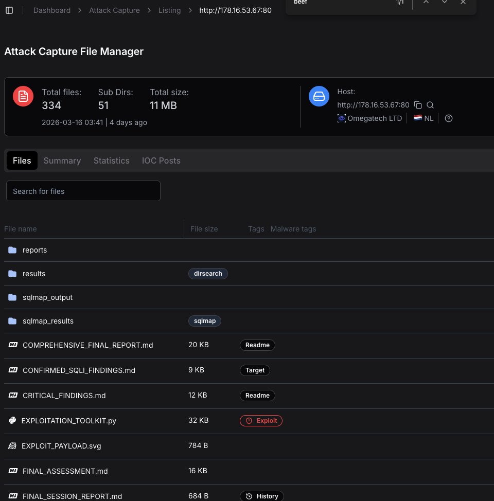Image resolution: width=494 pixels, height=501 pixels.
Task: Jump to previous find match arrow
Action: click(x=426, y=2)
